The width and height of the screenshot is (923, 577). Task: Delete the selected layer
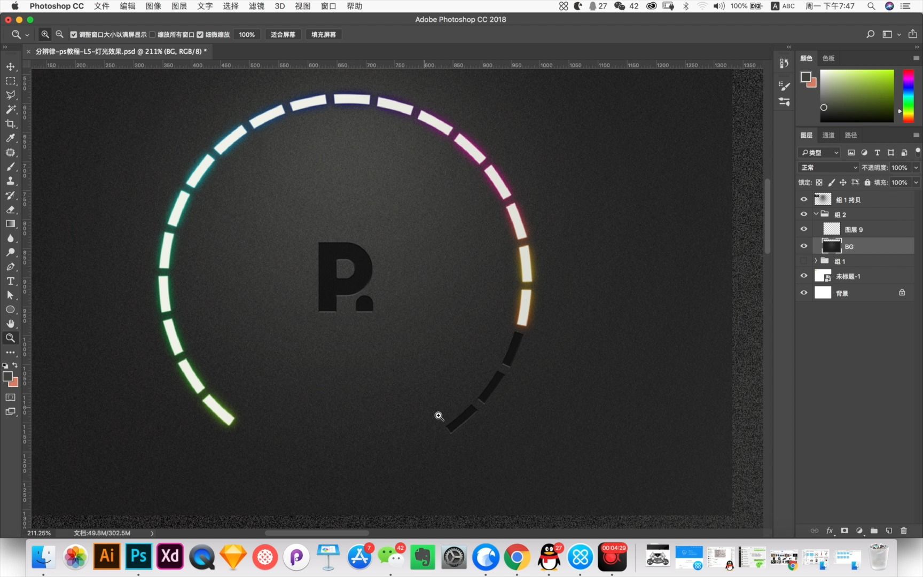click(x=904, y=531)
